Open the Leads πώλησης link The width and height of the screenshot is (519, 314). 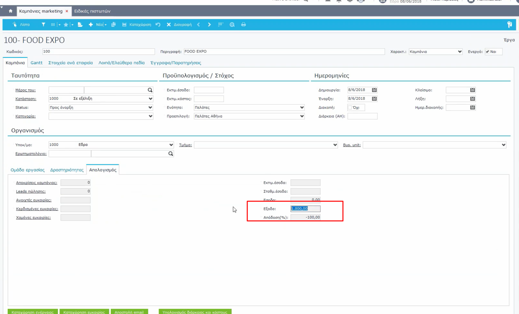tap(31, 192)
